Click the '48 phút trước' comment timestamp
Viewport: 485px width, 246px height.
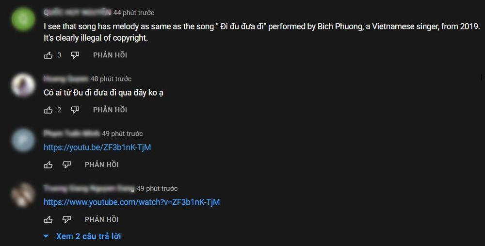pos(111,79)
